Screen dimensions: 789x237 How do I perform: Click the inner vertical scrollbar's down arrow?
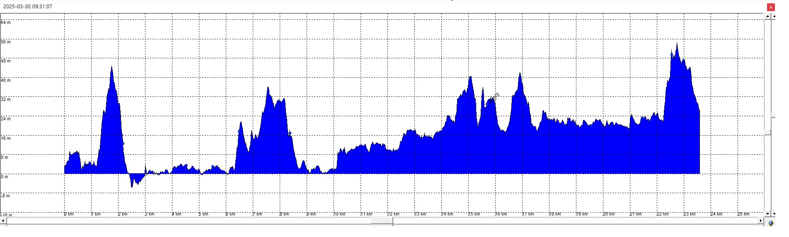tap(768, 214)
